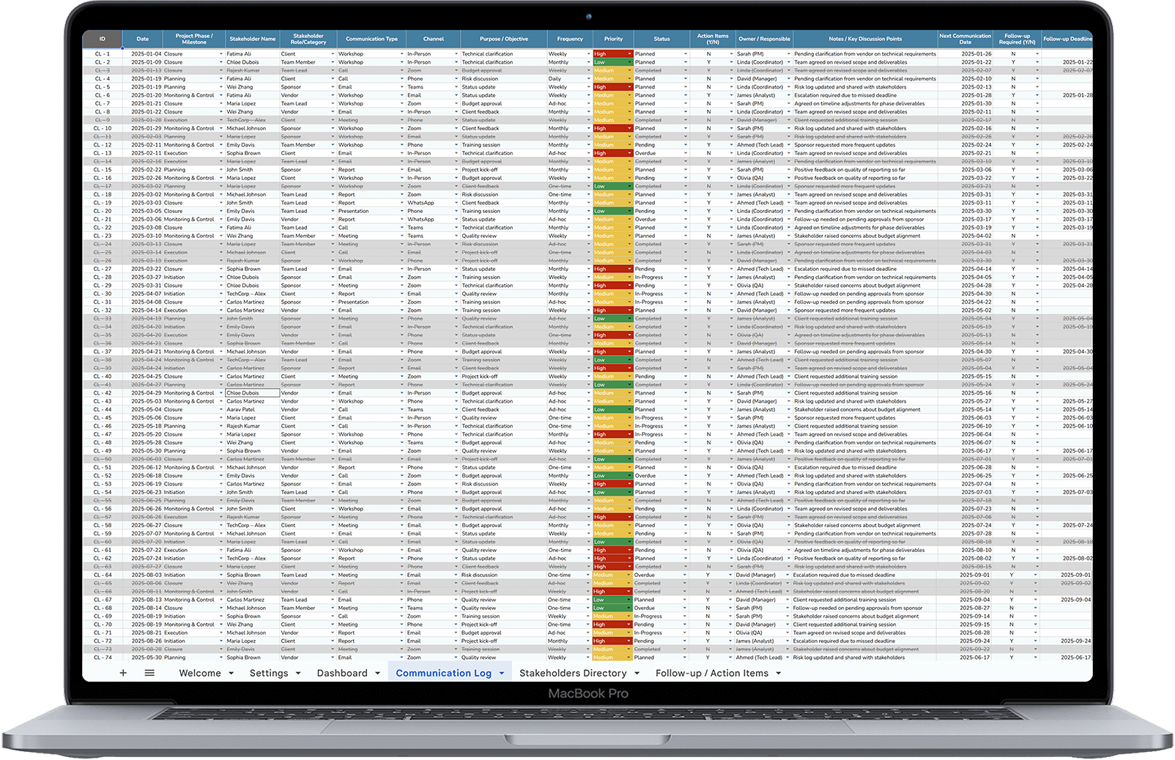The width and height of the screenshot is (1175, 760).
Task: Open the Follow-up / Action Items tab arrow
Action: 778,674
